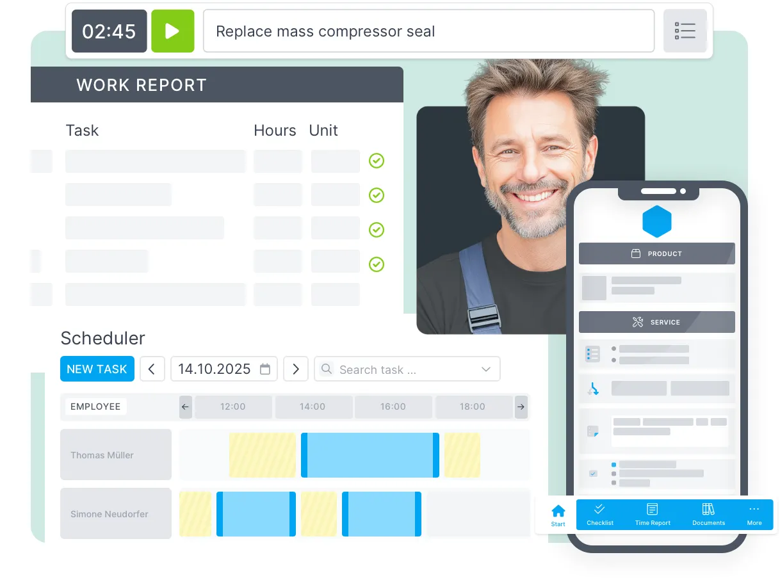The width and height of the screenshot is (780, 580).
Task: Select the 18:00 time column header
Action: pos(473,407)
